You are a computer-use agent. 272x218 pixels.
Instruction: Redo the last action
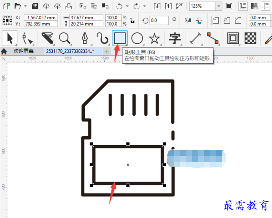tap(136, 6)
